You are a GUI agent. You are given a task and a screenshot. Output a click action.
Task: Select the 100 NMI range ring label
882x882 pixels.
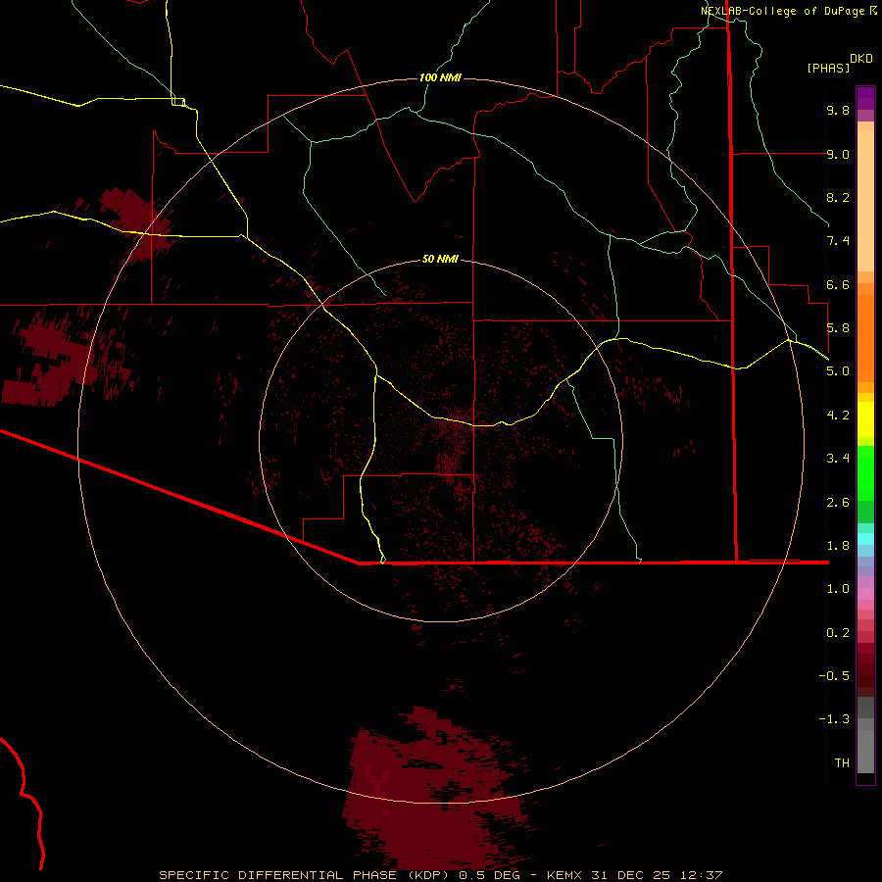[x=440, y=77]
